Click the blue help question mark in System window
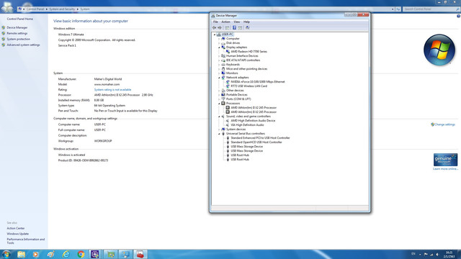Viewport: 461px width, 259px height. pos(458,16)
